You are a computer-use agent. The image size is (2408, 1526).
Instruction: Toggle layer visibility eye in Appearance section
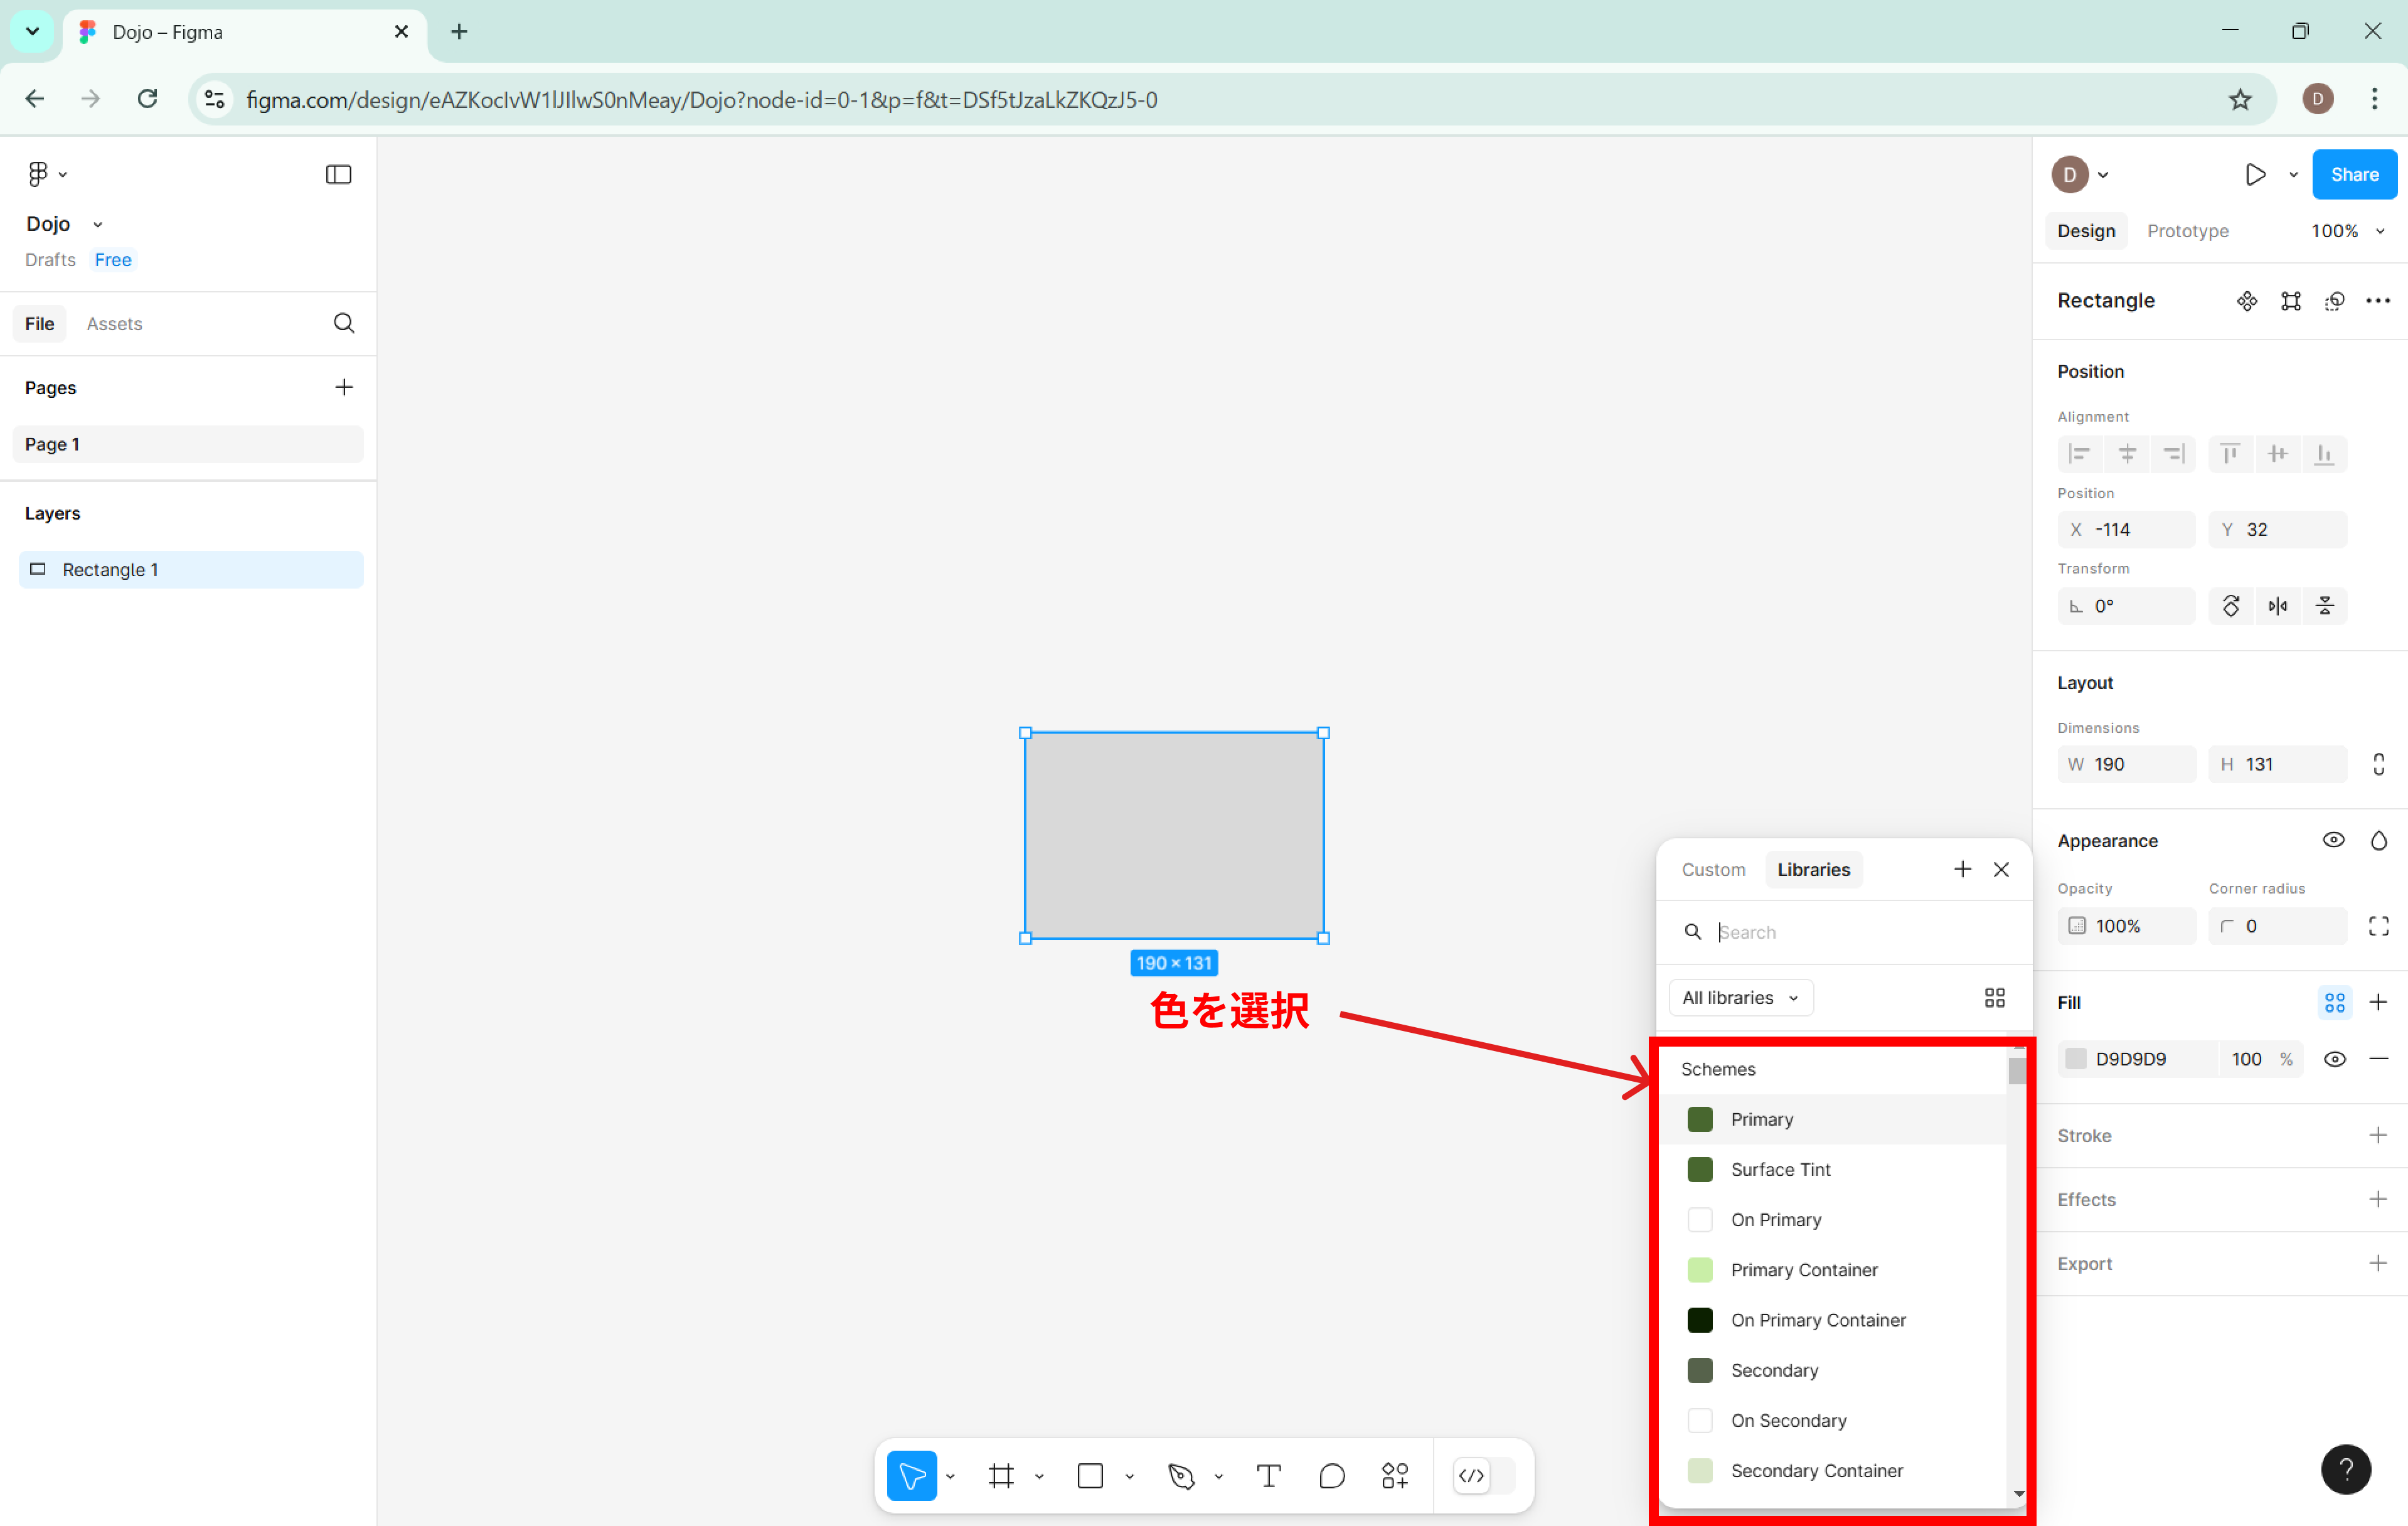point(2333,840)
